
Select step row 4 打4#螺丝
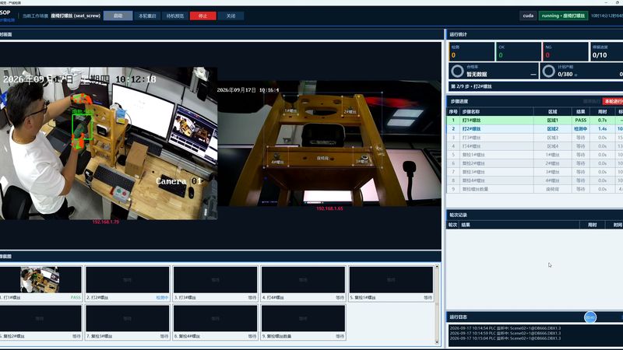pos(535,146)
